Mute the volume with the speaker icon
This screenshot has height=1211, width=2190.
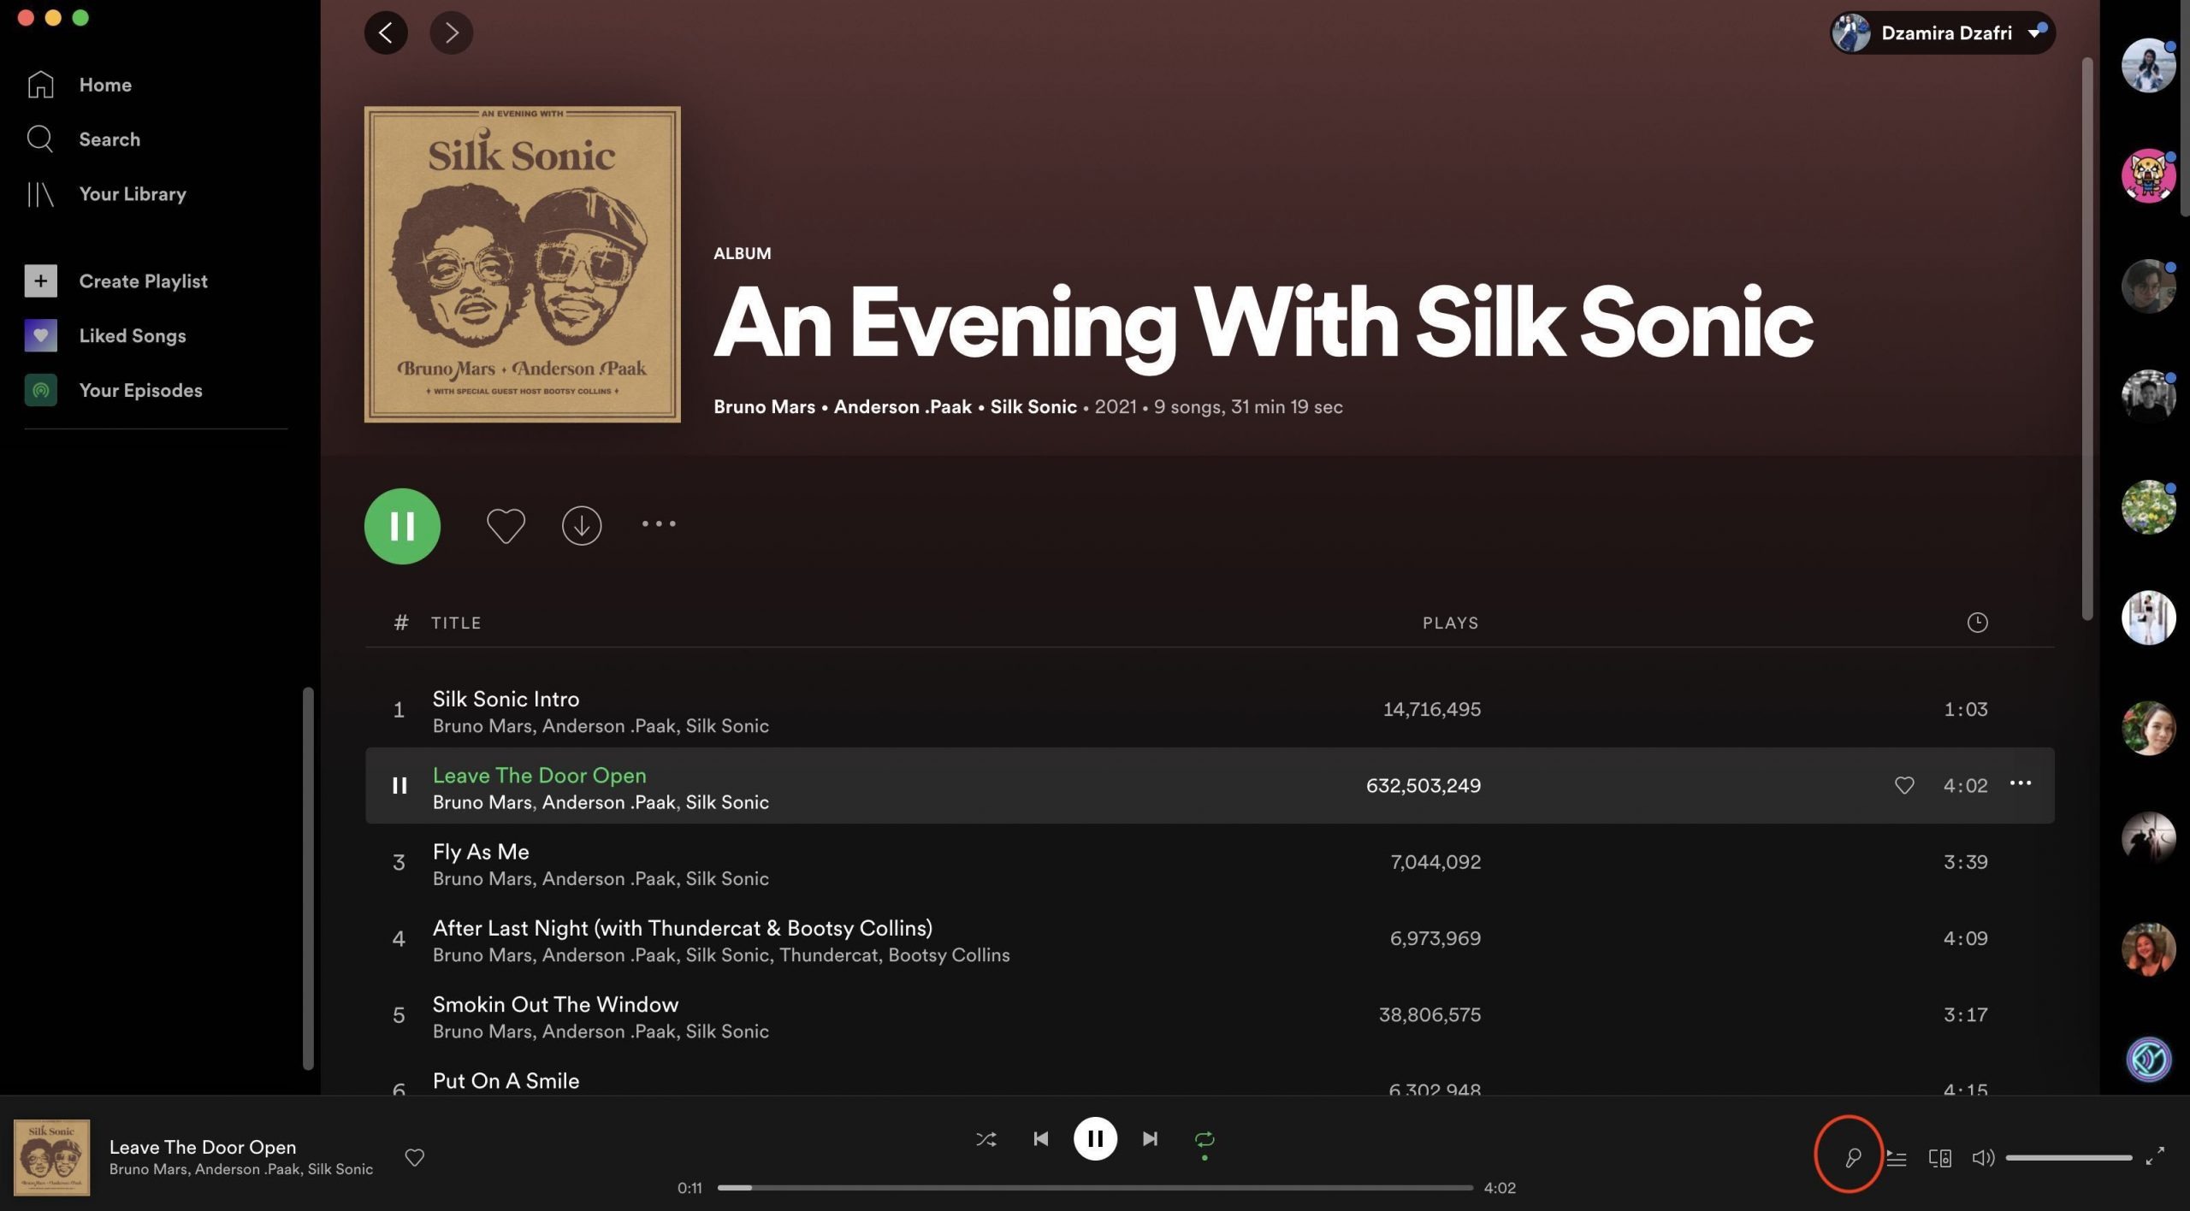point(1983,1158)
